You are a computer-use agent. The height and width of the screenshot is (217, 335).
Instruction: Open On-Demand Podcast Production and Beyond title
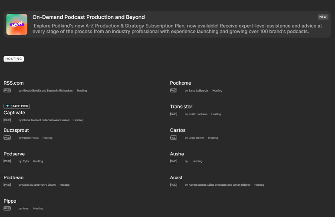tap(89, 17)
